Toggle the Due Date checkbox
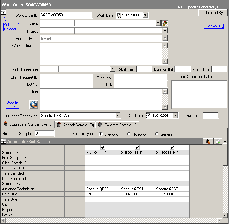The width and height of the screenshot is (229, 224). coord(149,115)
